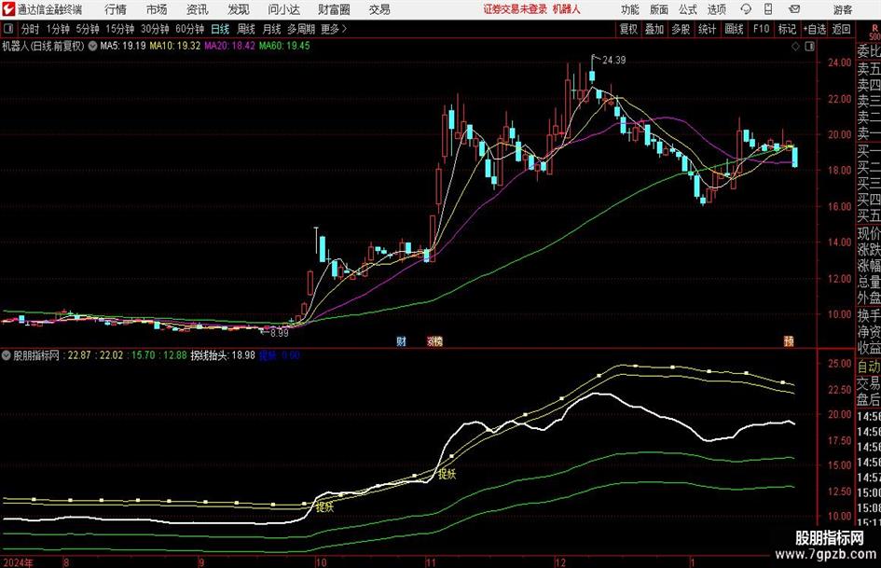The image size is (881, 568).
Task: Switch to the 30分钟 period
Action: 155,29
